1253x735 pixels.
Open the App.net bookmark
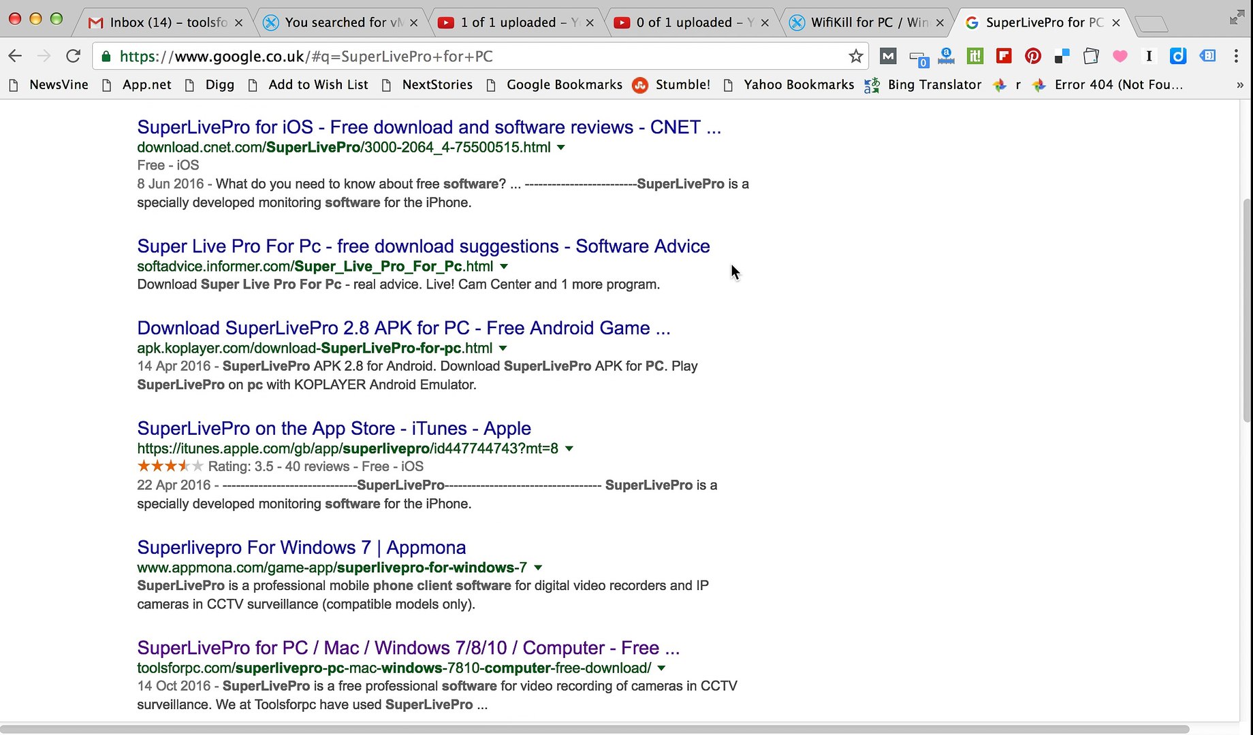point(137,85)
